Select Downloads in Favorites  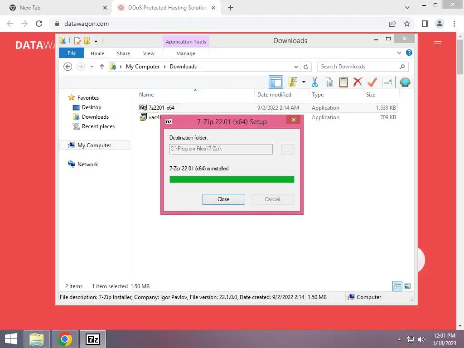[95, 117]
